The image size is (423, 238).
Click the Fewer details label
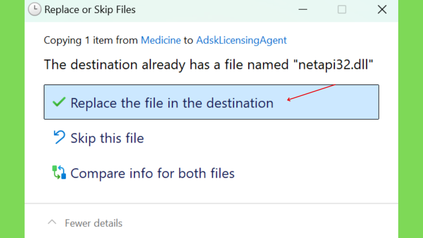(93, 223)
